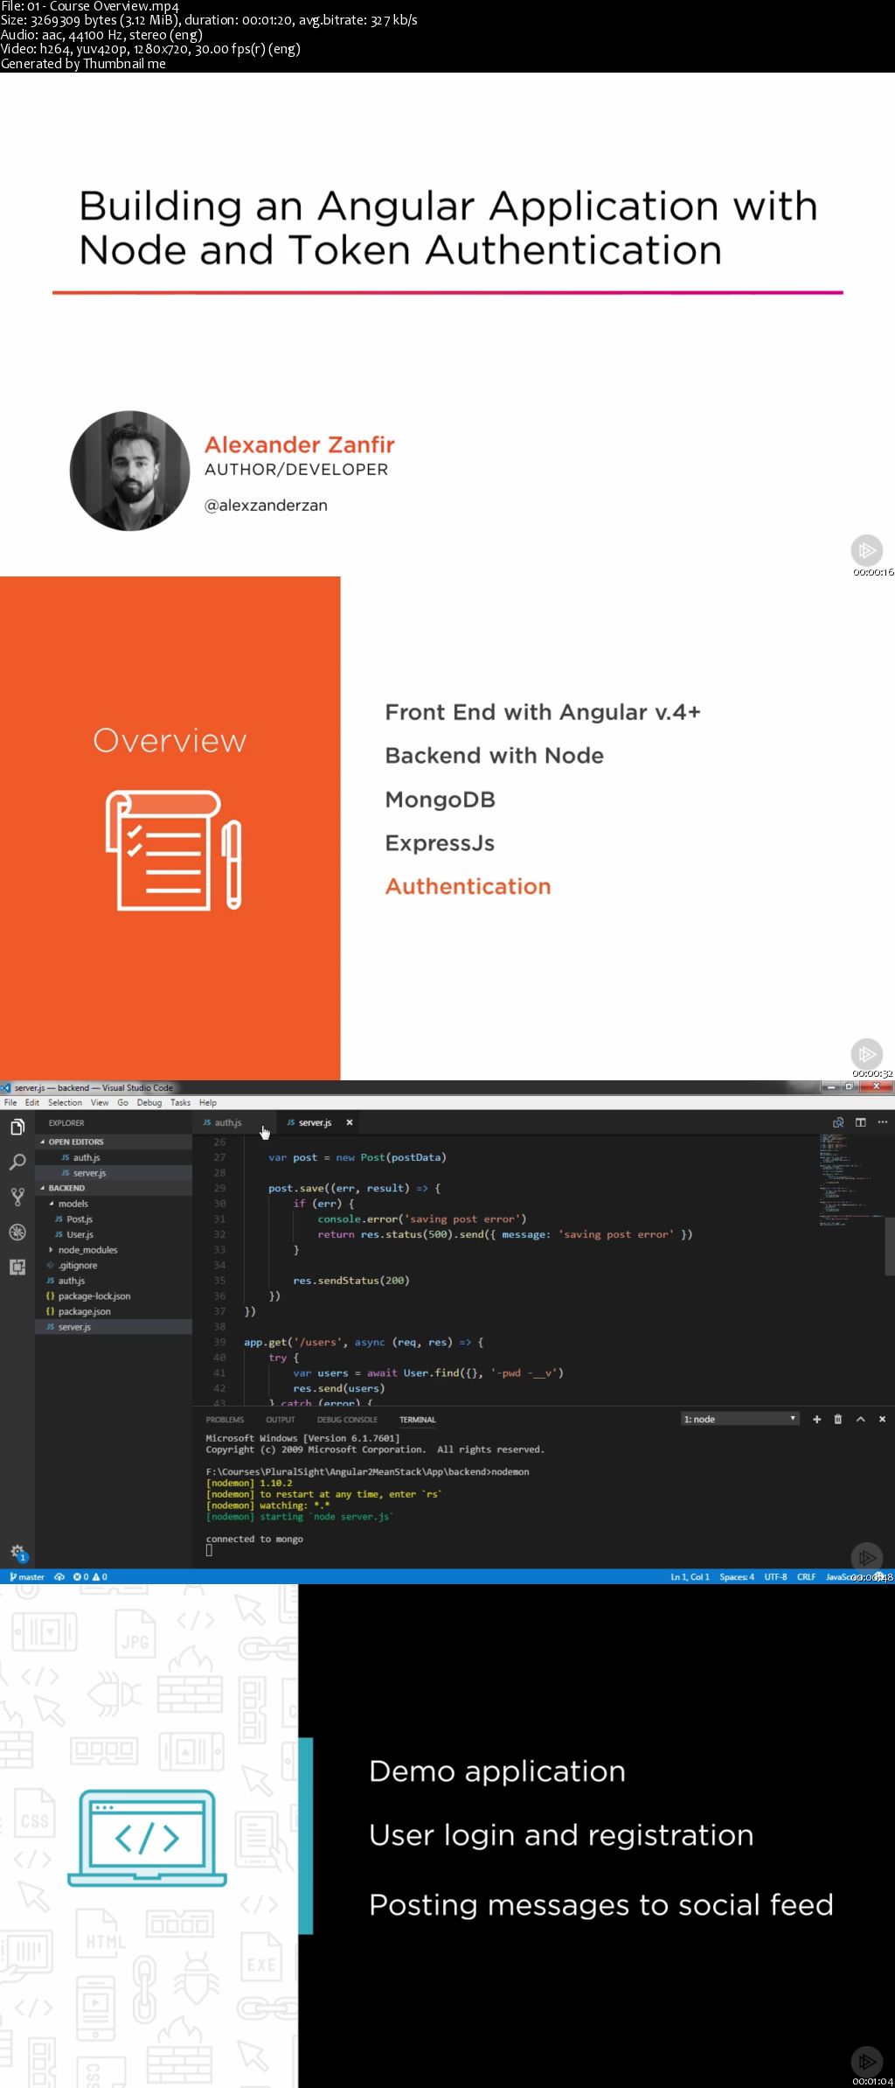Click the terminal cursor input line
The image size is (895, 2088).
pyautogui.click(x=209, y=1550)
